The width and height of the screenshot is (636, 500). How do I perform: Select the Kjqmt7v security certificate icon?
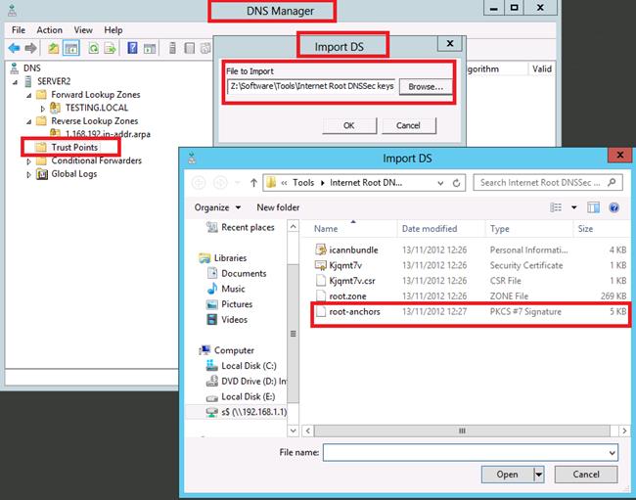320,265
